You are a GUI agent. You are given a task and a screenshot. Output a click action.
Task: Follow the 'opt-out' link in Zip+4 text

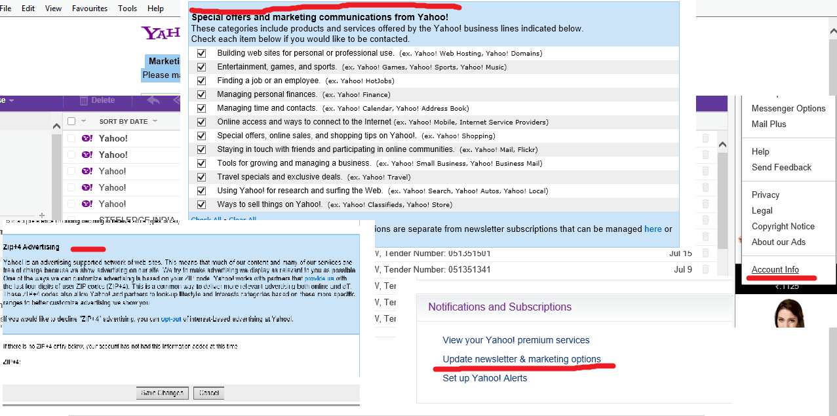click(172, 319)
